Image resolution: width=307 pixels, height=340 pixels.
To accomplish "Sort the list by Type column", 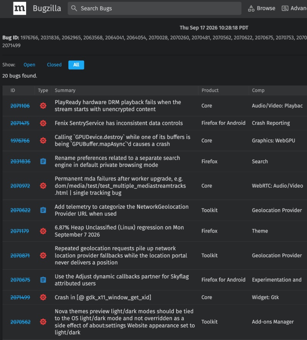I will (43, 91).
